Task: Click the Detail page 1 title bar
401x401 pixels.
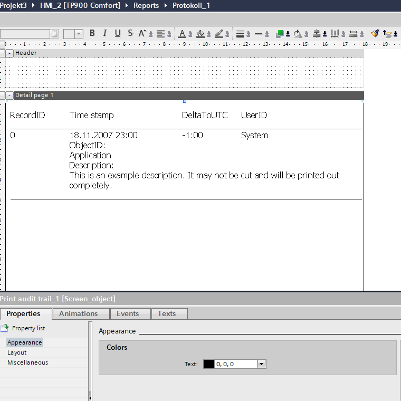Action: point(189,96)
